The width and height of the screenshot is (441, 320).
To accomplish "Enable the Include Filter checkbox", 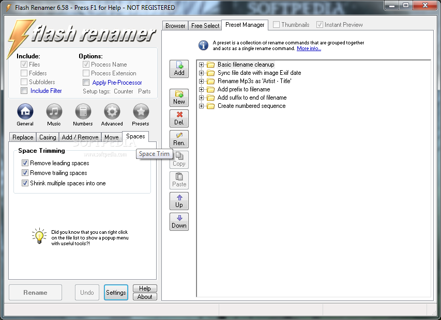I will [x=24, y=91].
